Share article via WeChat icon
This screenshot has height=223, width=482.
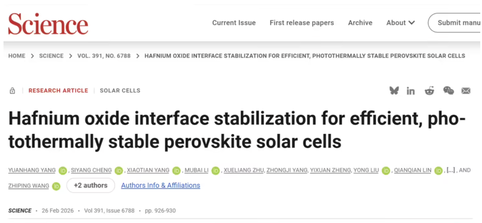point(449,91)
